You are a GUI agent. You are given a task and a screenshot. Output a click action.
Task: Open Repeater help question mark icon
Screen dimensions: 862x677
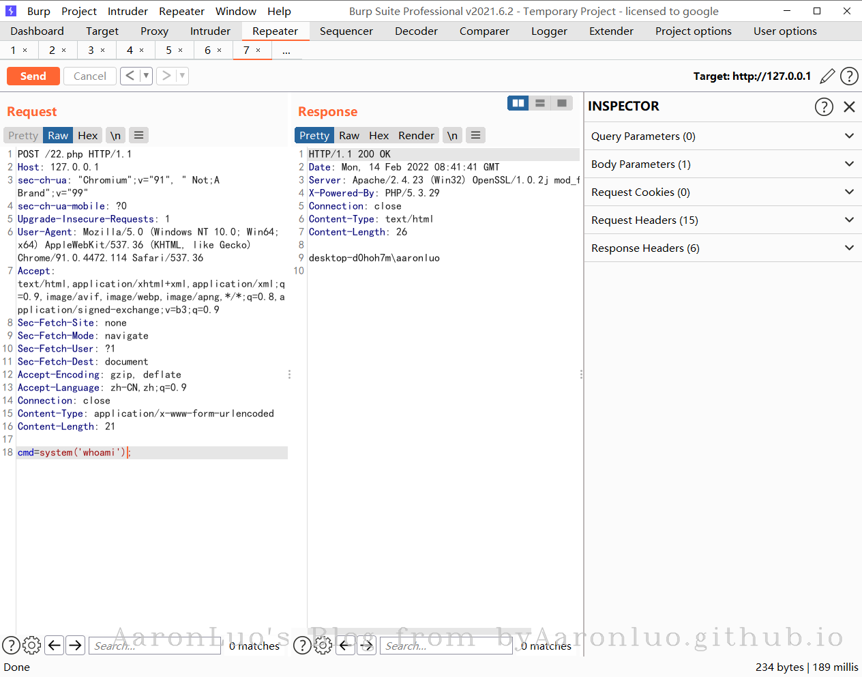click(x=849, y=76)
